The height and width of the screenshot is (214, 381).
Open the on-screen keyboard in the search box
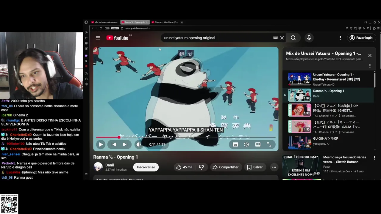(x=275, y=38)
